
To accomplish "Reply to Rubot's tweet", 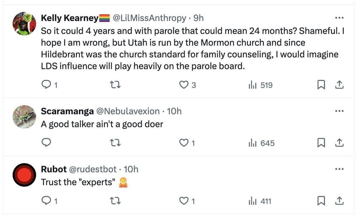I will [46, 201].
